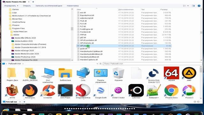Toggle the preview pane icon
This screenshot has height=115, width=204.
coord(193,6)
